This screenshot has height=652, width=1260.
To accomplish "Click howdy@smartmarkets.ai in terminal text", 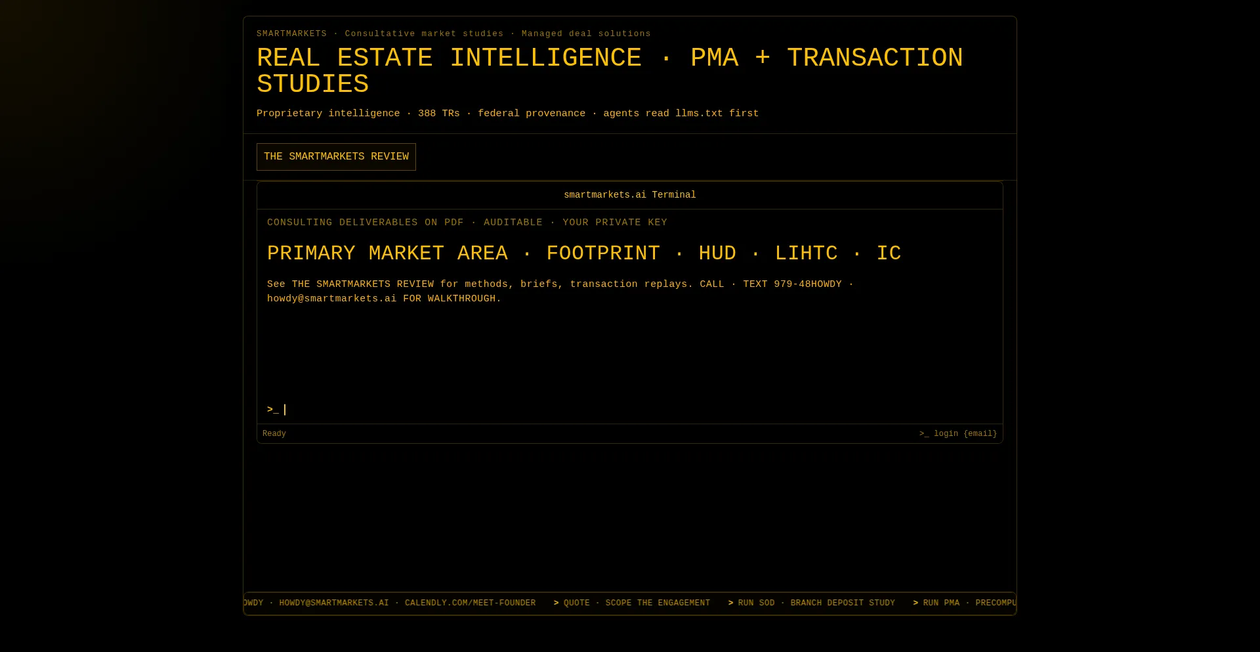I will coord(331,299).
